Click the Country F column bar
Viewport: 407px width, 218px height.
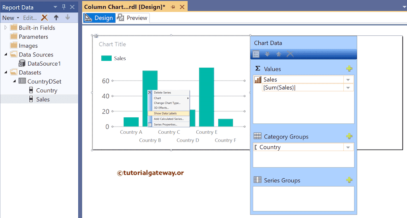tap(226, 123)
